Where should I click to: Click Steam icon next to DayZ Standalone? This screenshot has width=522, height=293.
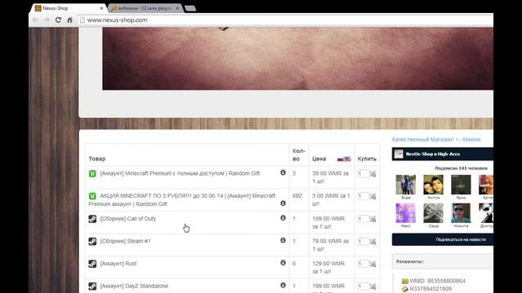92,286
